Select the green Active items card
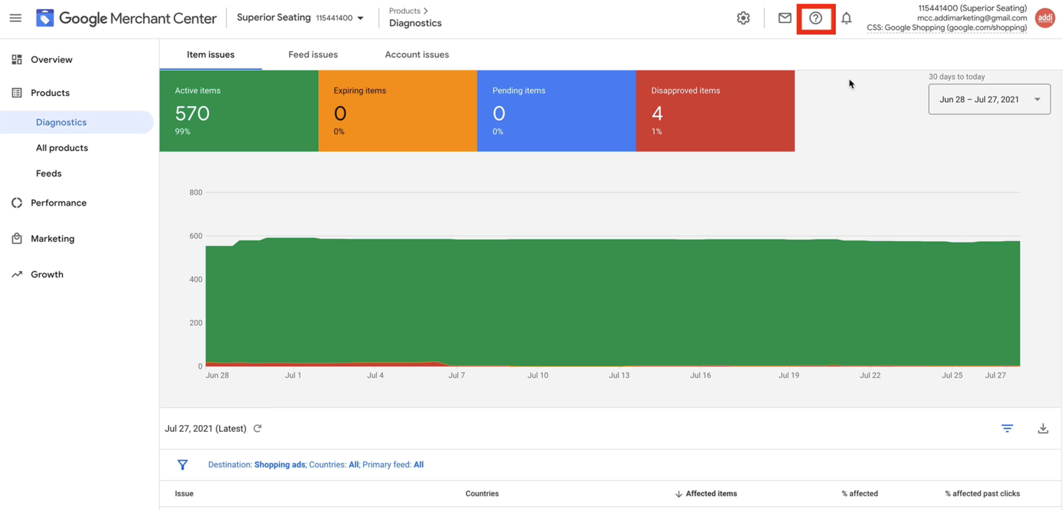1063x510 pixels. tap(239, 111)
